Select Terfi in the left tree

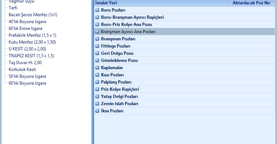pyautogui.click(x=13, y=8)
